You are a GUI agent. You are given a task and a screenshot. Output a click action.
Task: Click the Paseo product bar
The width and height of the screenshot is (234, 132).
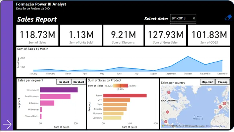125,95
